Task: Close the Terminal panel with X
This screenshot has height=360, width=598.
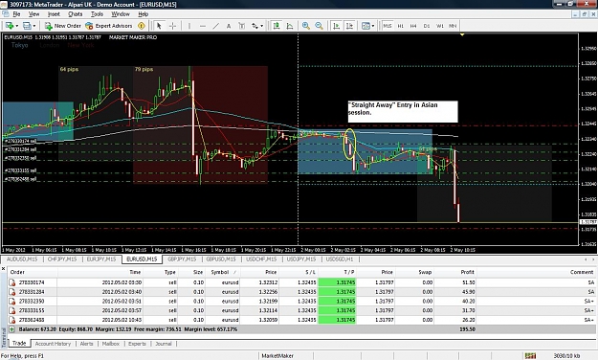Action: 4,269
